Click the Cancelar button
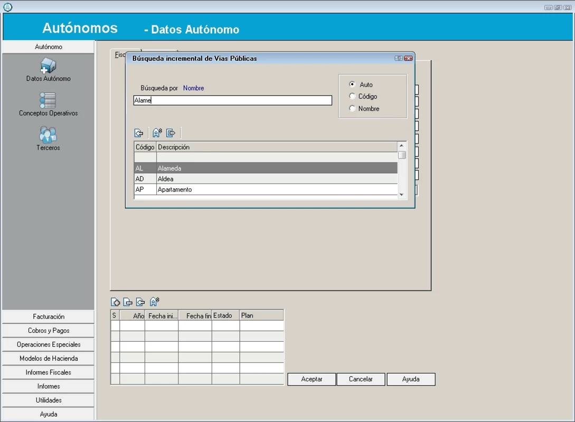 (361, 379)
